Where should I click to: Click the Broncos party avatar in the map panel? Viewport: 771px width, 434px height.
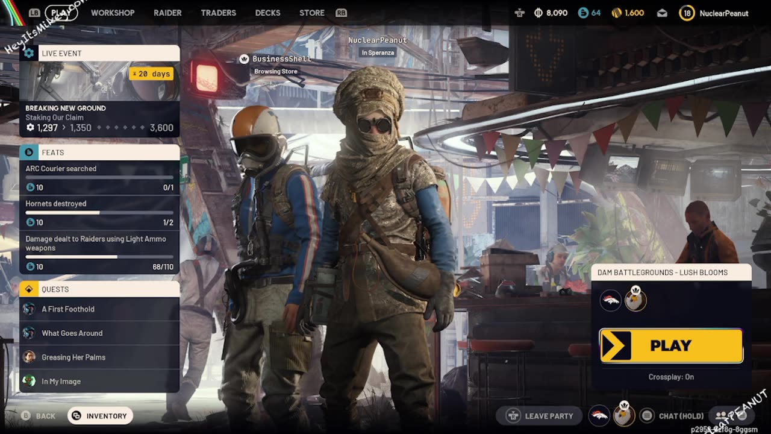(x=611, y=300)
